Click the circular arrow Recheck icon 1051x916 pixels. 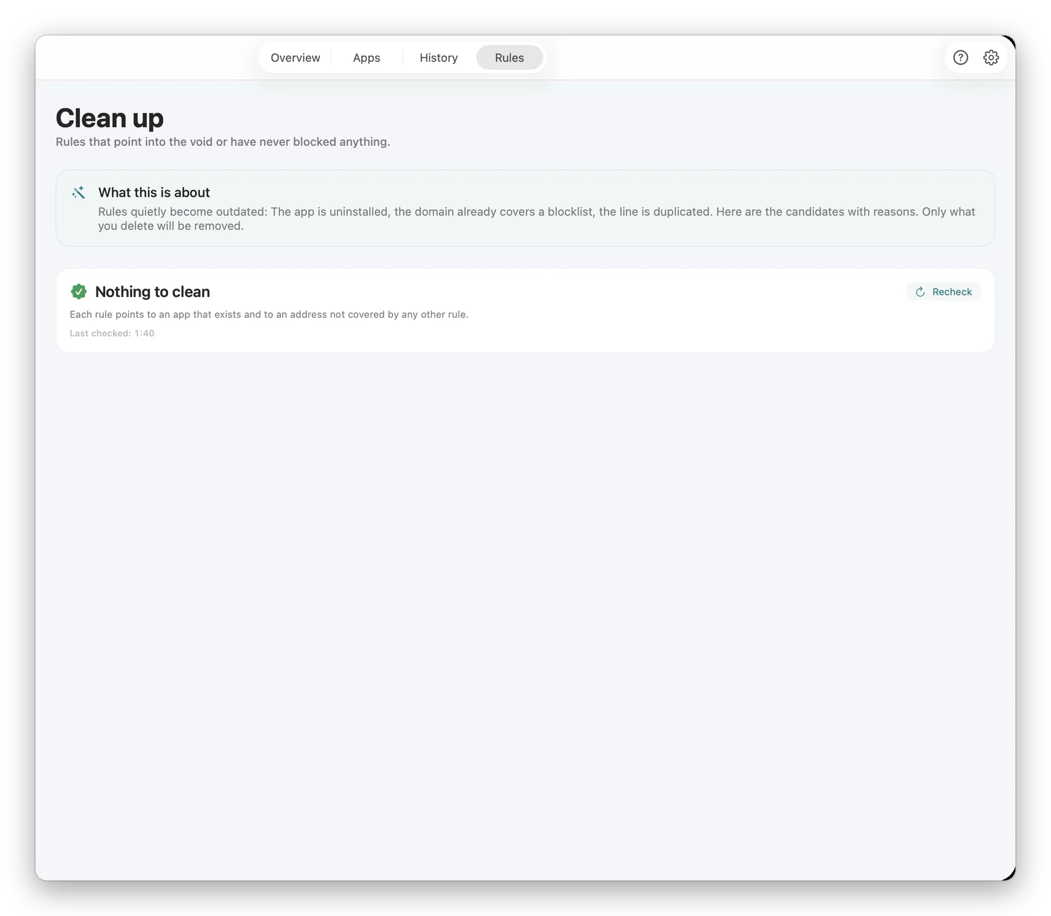920,292
